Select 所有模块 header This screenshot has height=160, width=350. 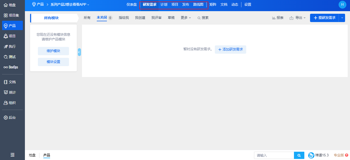point(54,18)
